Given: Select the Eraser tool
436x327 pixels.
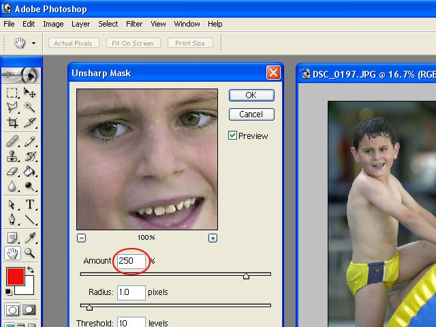Looking at the screenshot, I should click(x=12, y=171).
